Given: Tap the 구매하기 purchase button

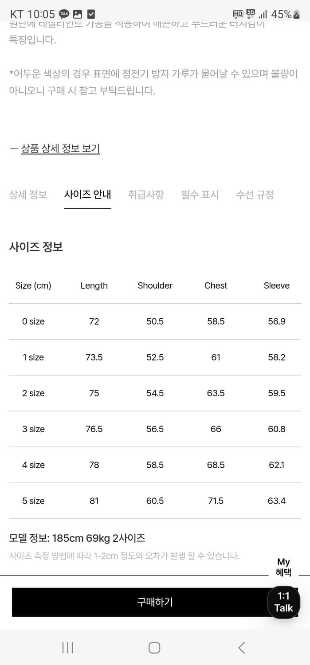Looking at the screenshot, I should point(155,602).
